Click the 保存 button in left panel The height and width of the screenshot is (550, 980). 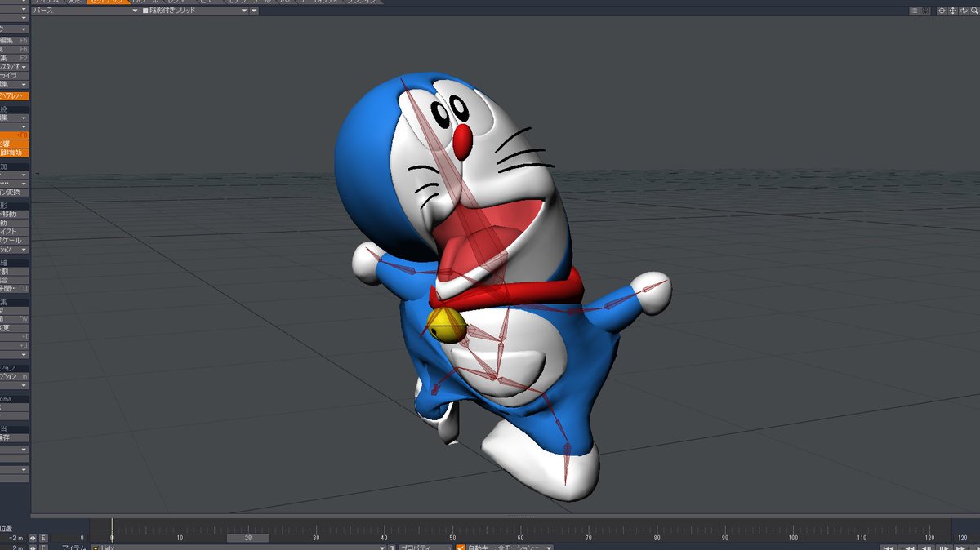pyautogui.click(x=14, y=437)
